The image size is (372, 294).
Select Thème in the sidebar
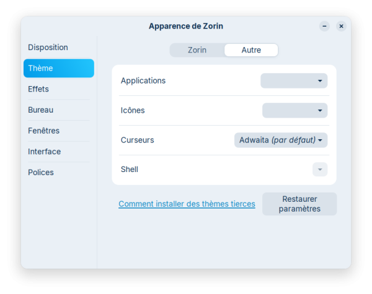point(59,68)
